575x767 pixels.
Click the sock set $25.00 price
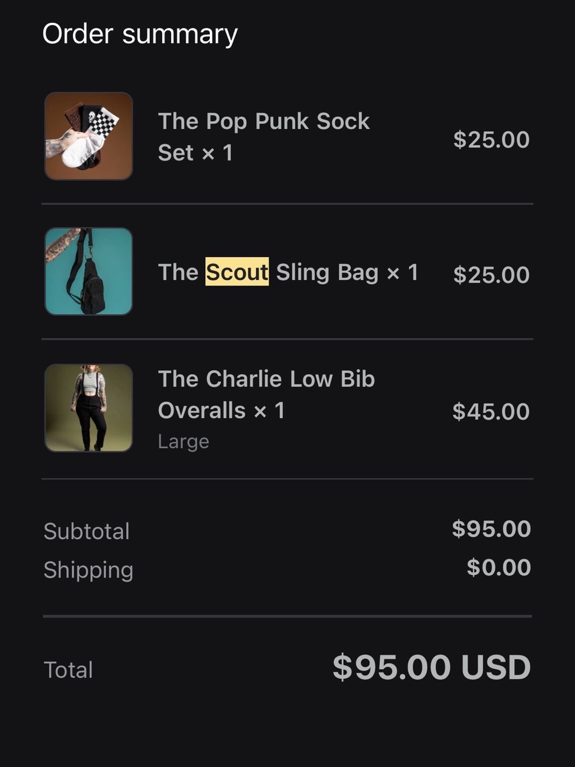pyautogui.click(x=491, y=140)
